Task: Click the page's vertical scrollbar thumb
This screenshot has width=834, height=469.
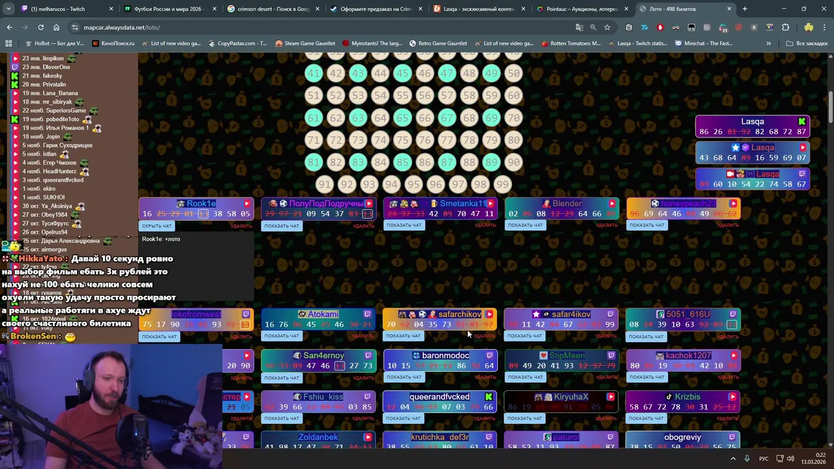Action: point(831,107)
